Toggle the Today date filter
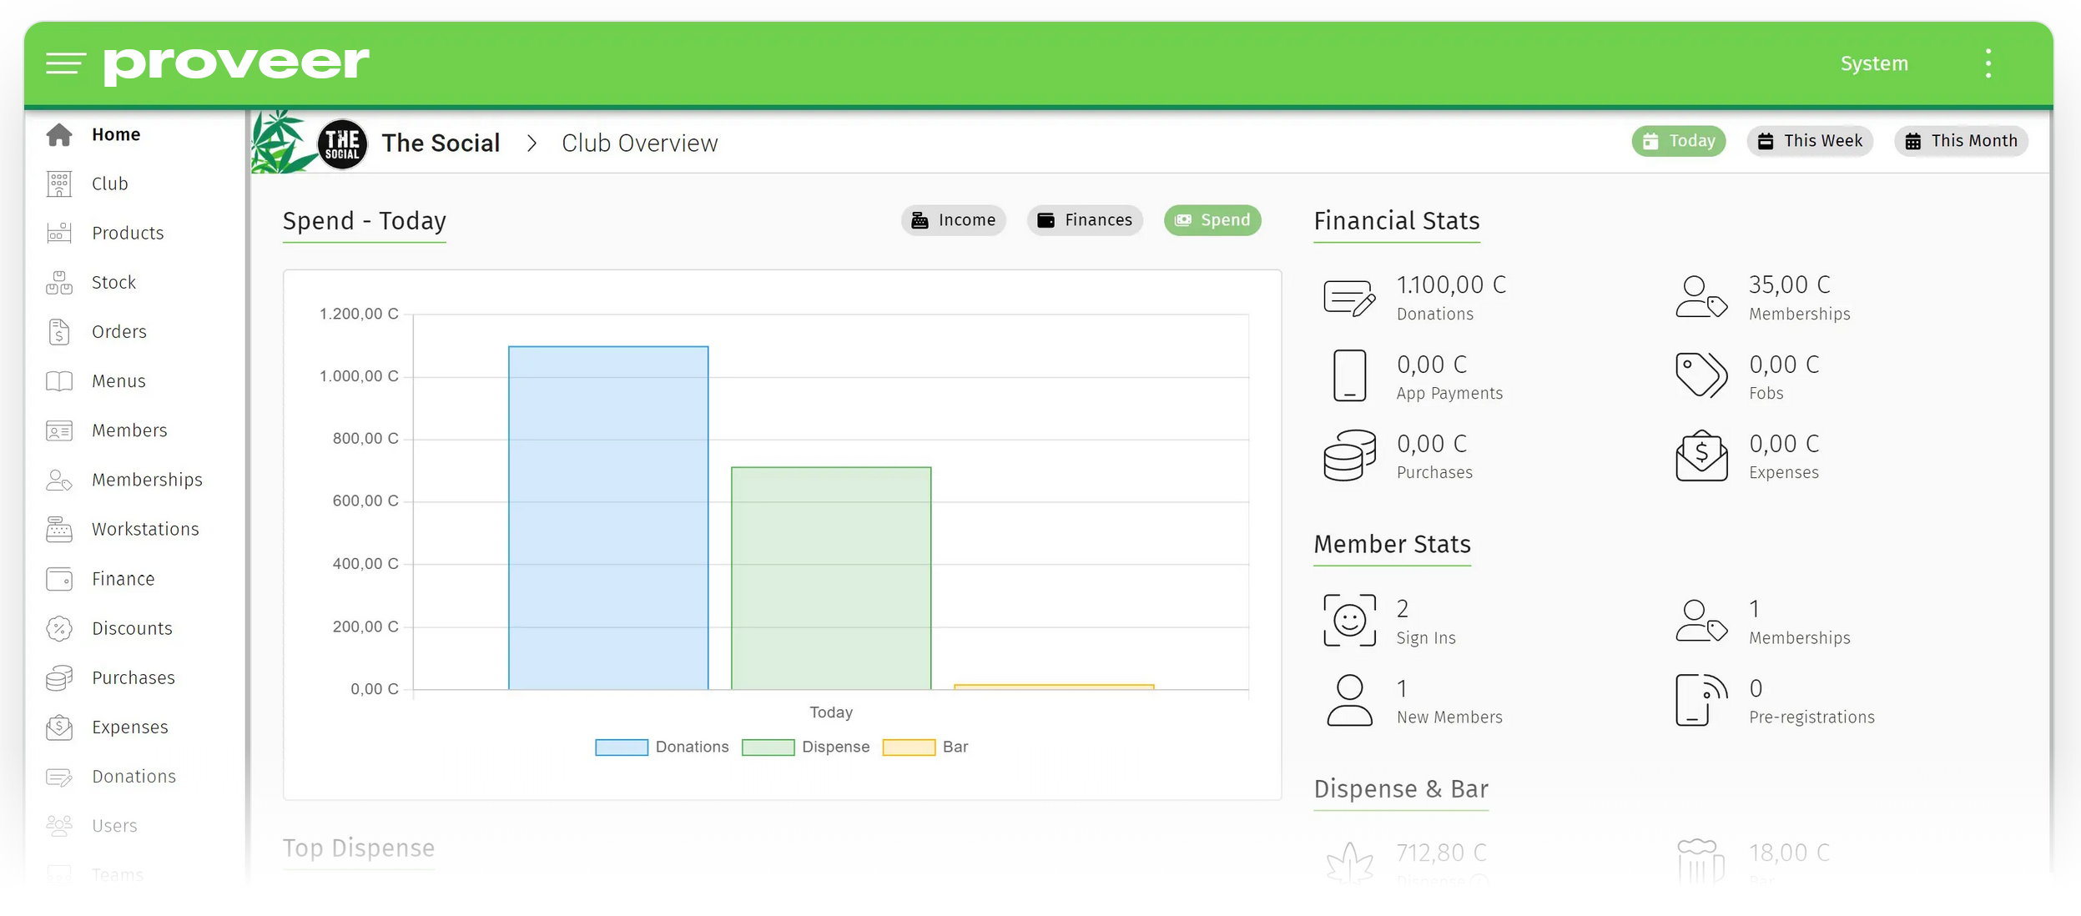Viewport: 2081px width, 916px height. (x=1678, y=141)
